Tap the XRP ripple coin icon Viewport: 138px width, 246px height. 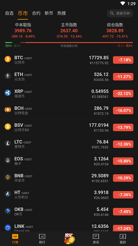point(8,93)
